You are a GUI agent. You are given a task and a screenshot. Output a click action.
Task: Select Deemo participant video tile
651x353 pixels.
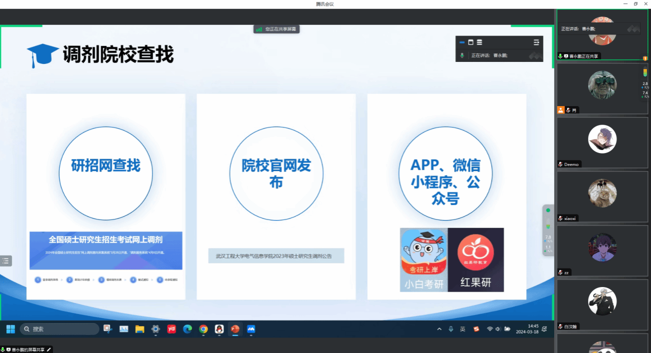point(602,142)
